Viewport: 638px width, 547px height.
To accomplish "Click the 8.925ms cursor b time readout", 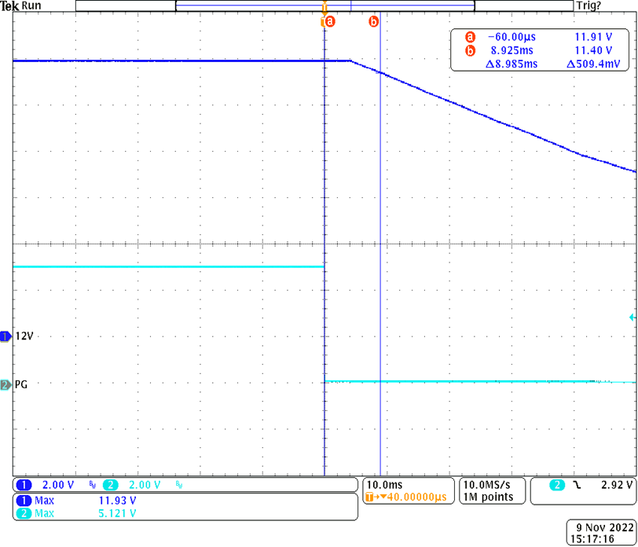I will (x=511, y=50).
